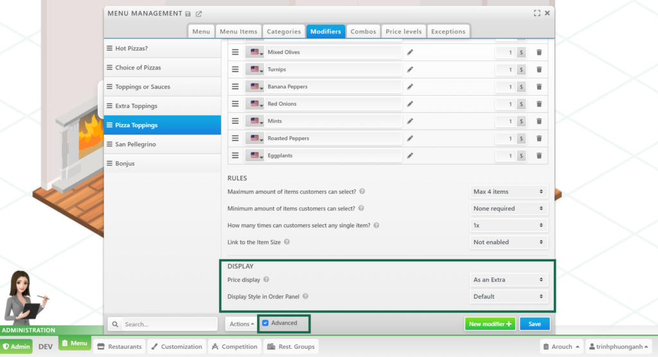658x357 pixels.
Task: Open the help icon beside Price display
Action: (266, 280)
